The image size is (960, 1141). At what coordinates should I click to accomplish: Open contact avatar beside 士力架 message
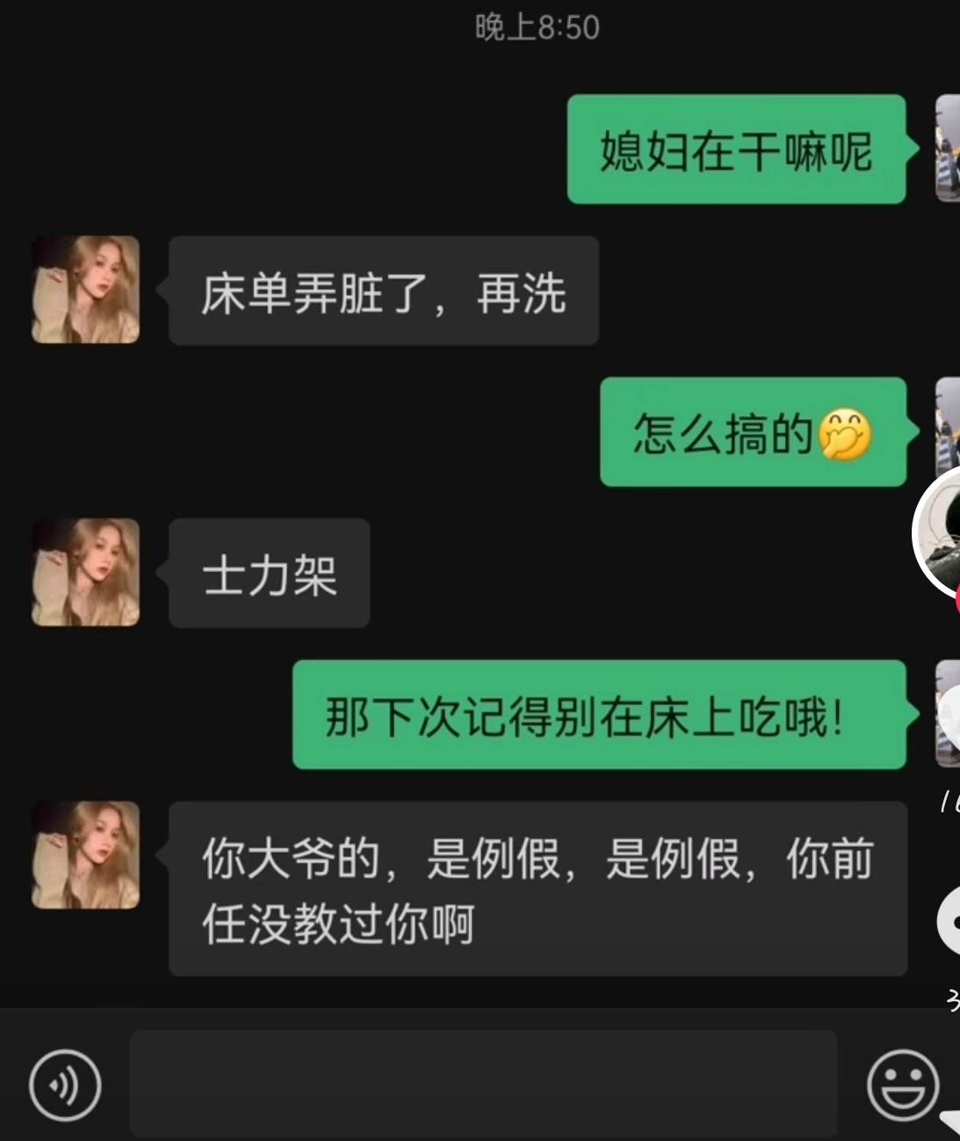coord(85,572)
